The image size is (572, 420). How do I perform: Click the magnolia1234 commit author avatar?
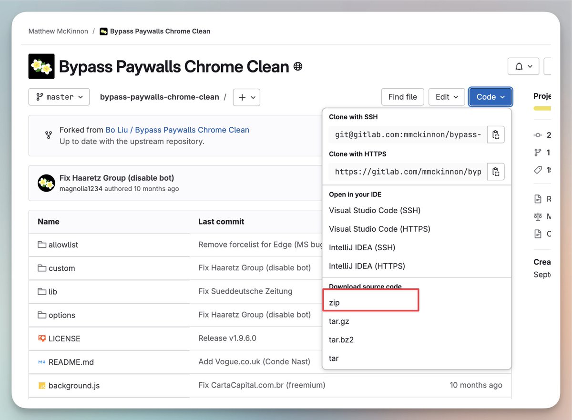pos(46,183)
